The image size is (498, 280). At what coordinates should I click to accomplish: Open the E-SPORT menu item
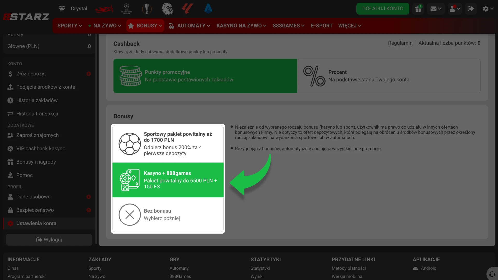pos(322,26)
